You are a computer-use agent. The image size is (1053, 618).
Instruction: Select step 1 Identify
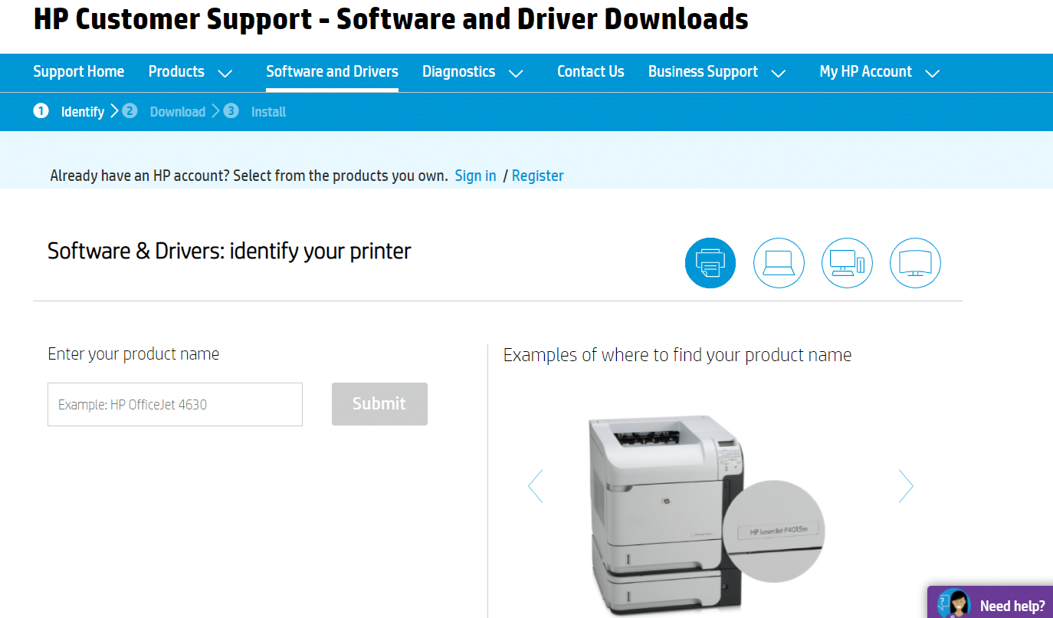pyautogui.click(x=69, y=111)
